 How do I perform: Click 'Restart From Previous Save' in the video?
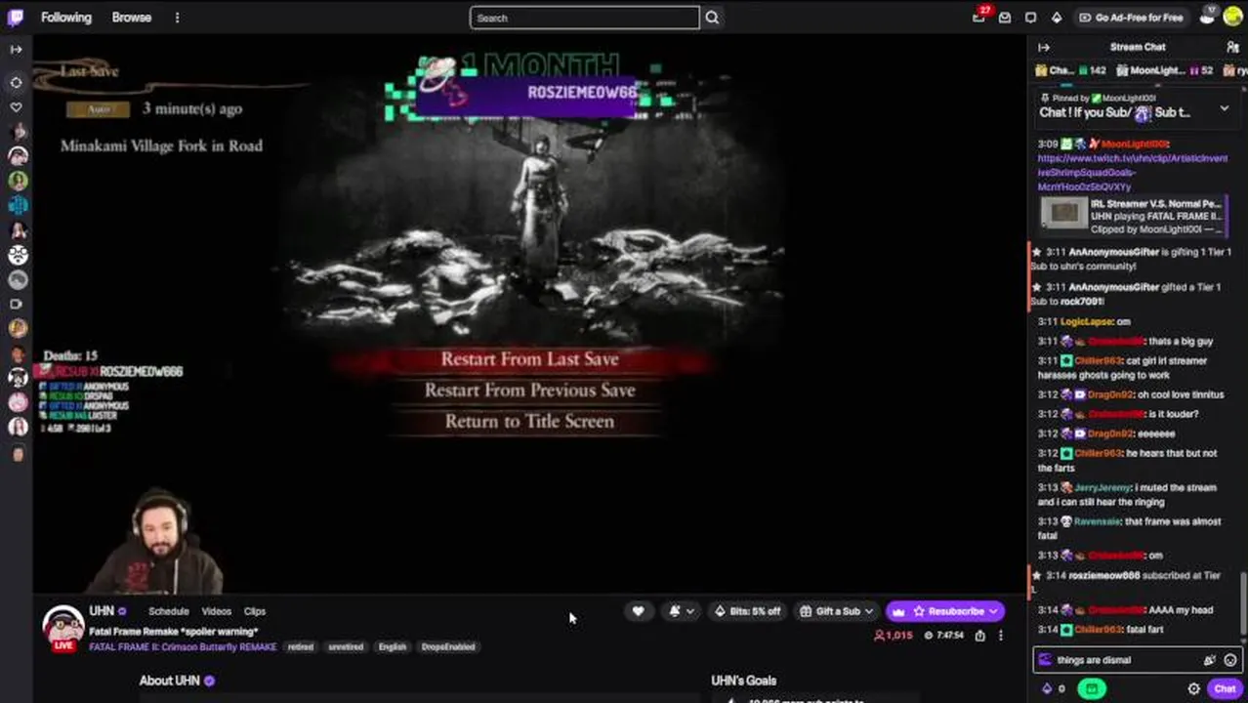(x=529, y=391)
